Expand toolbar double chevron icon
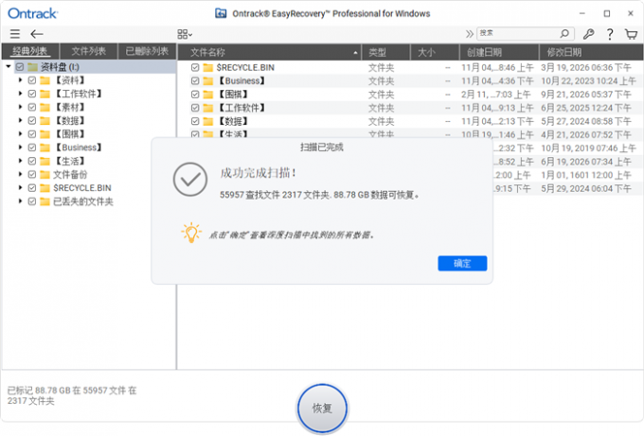The height and width of the screenshot is (436, 644). [x=469, y=34]
